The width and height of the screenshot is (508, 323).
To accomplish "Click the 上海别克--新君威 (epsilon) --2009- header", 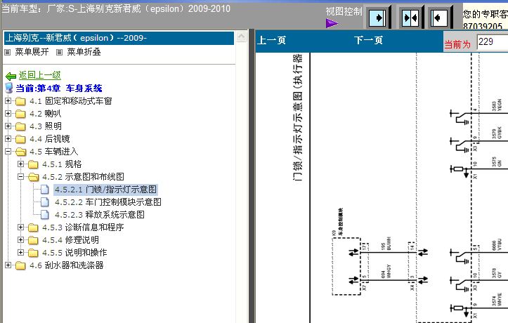I will (119, 38).
